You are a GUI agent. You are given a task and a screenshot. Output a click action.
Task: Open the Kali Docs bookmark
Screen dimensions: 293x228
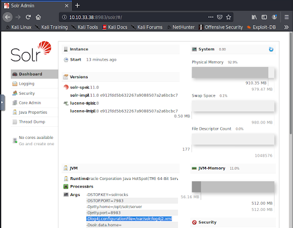pos(115,27)
